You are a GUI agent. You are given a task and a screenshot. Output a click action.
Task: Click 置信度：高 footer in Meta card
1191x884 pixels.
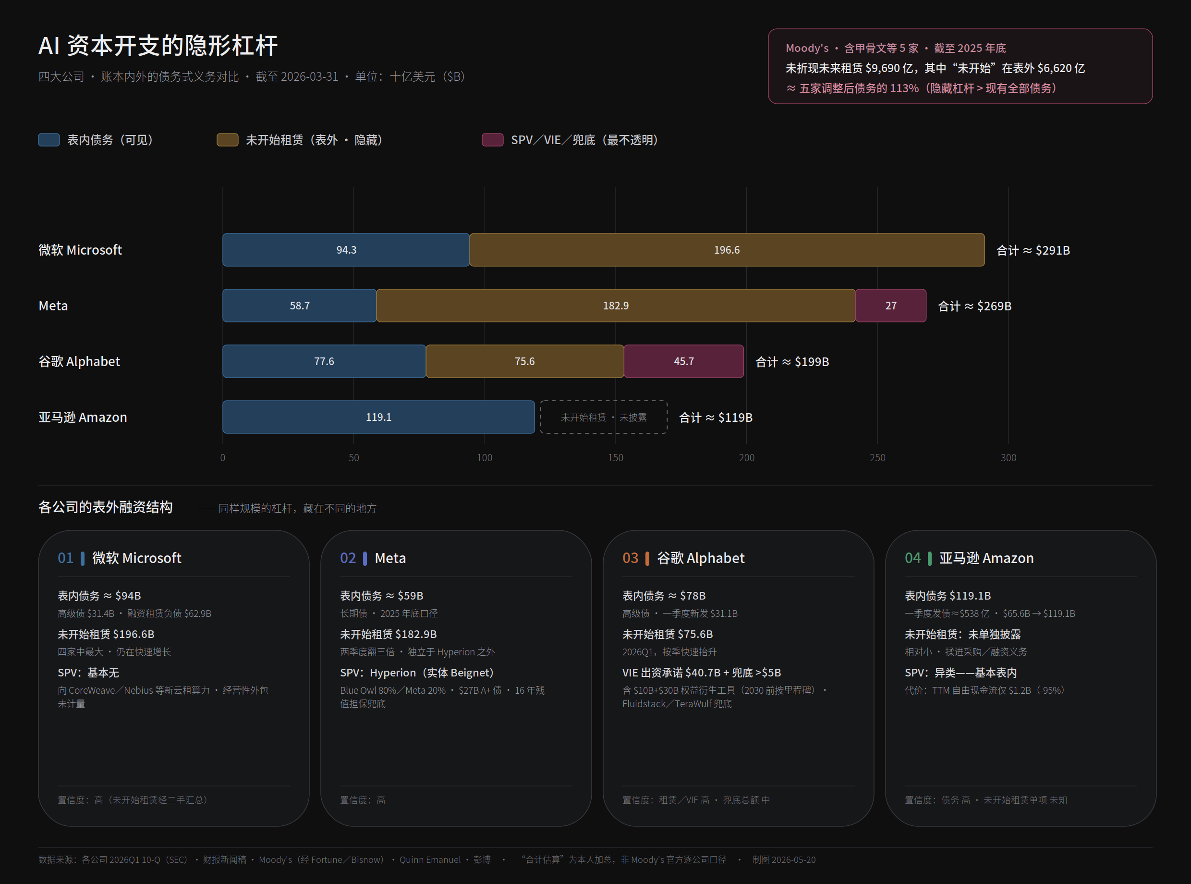(x=363, y=800)
